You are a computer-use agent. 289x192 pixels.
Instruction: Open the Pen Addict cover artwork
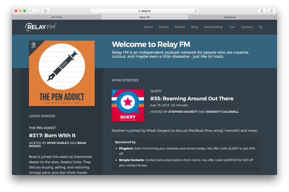point(62,73)
